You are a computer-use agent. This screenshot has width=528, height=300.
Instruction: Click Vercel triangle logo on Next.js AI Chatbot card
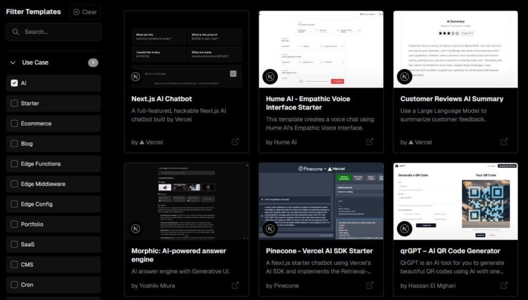(142, 142)
